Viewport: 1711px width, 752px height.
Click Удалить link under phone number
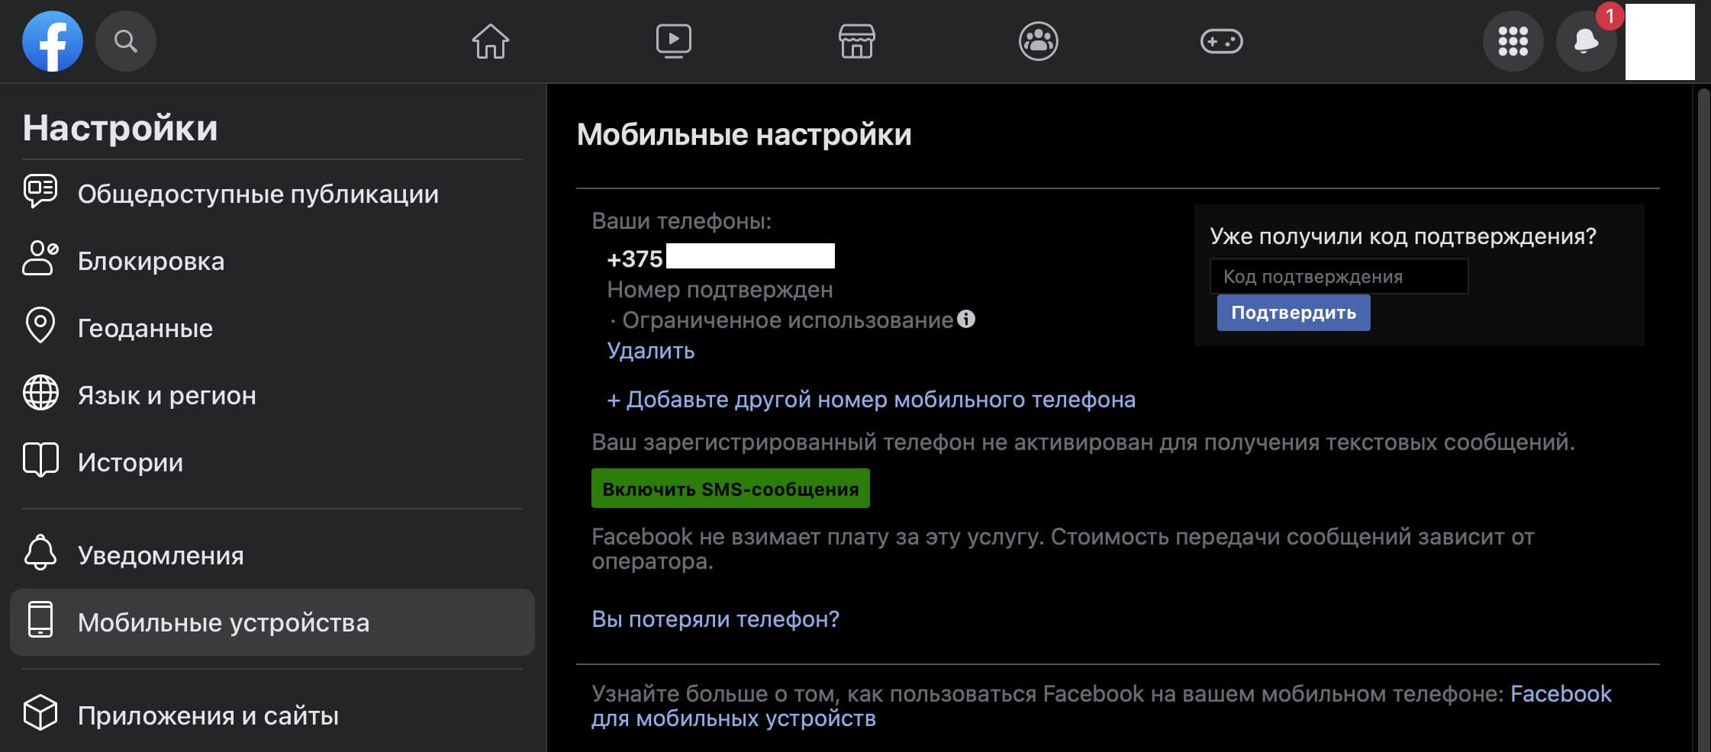(x=650, y=351)
